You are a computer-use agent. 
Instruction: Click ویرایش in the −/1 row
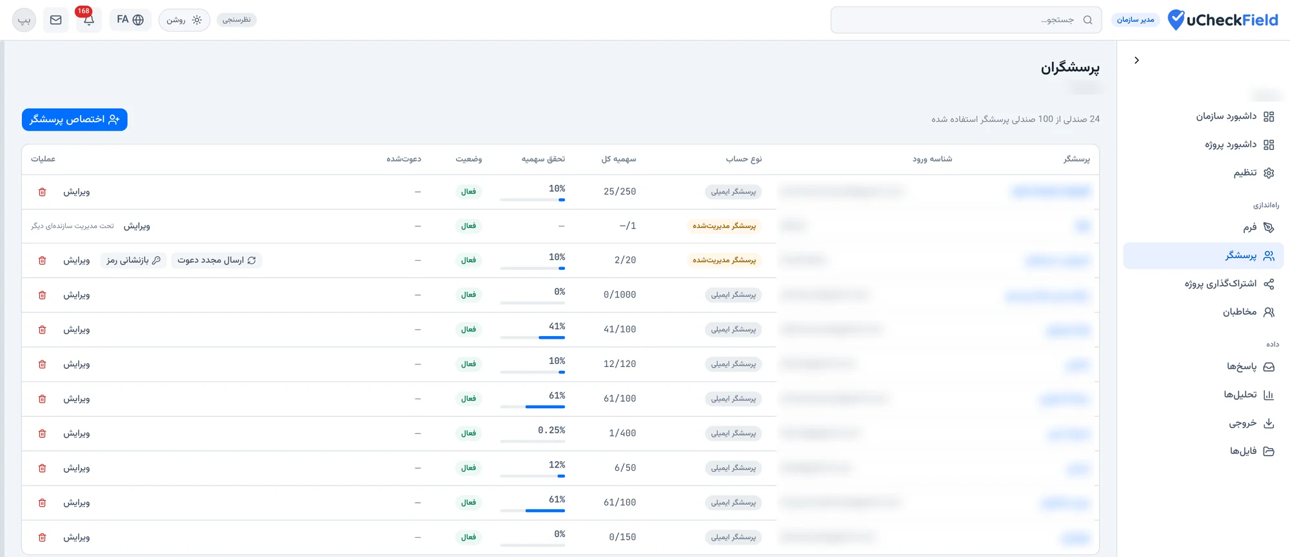(x=137, y=226)
